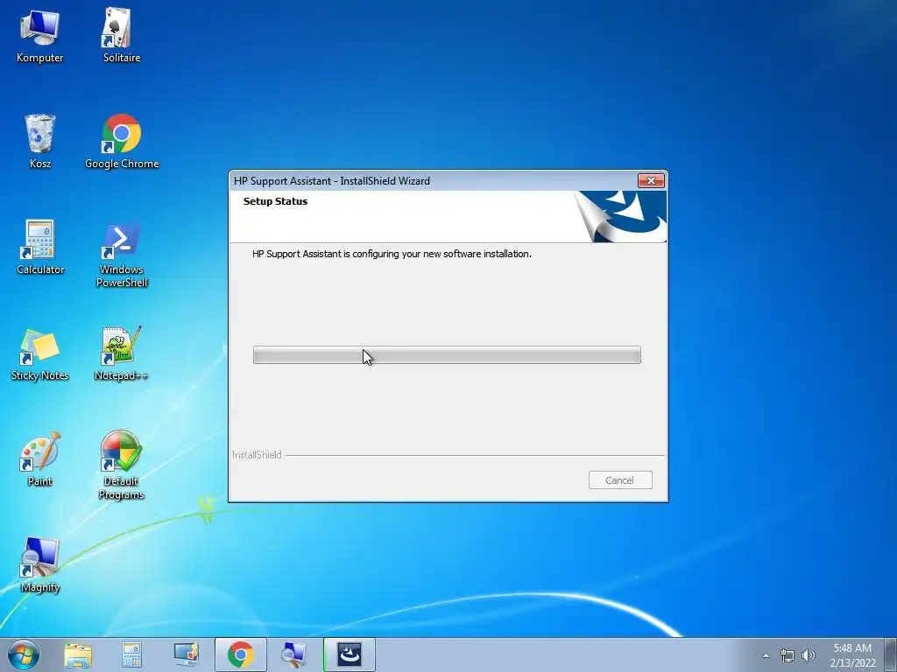
Task: Open the Magnifier taskbar icon
Action: coord(294,654)
